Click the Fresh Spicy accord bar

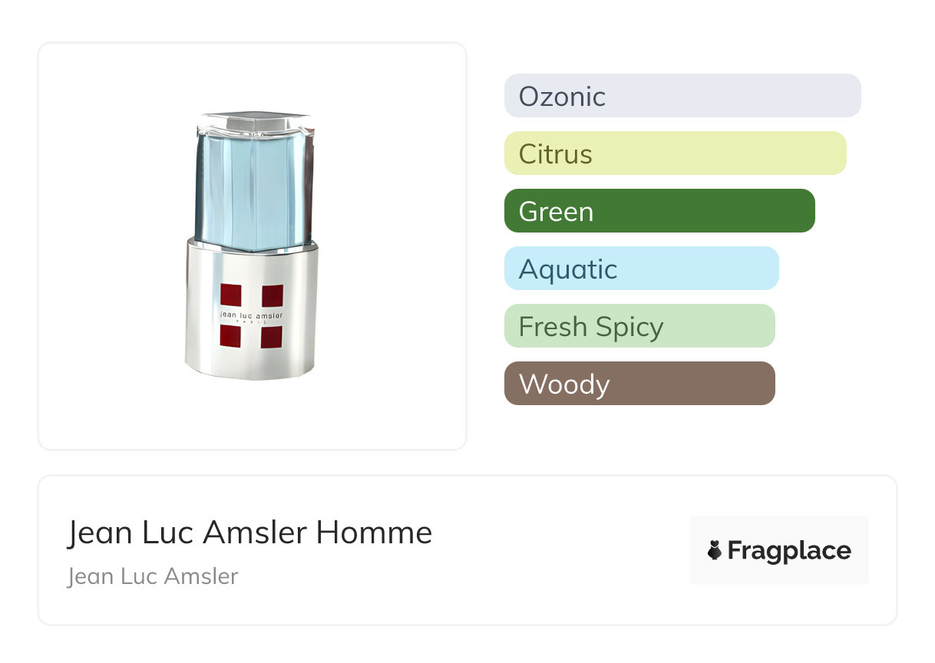point(639,326)
